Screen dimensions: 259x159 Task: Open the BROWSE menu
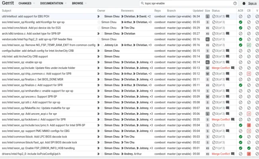(78, 3)
